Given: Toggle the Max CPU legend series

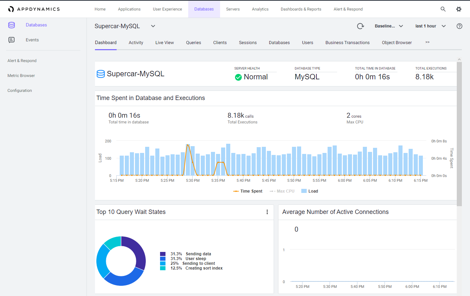Looking at the screenshot, I should pos(282,191).
